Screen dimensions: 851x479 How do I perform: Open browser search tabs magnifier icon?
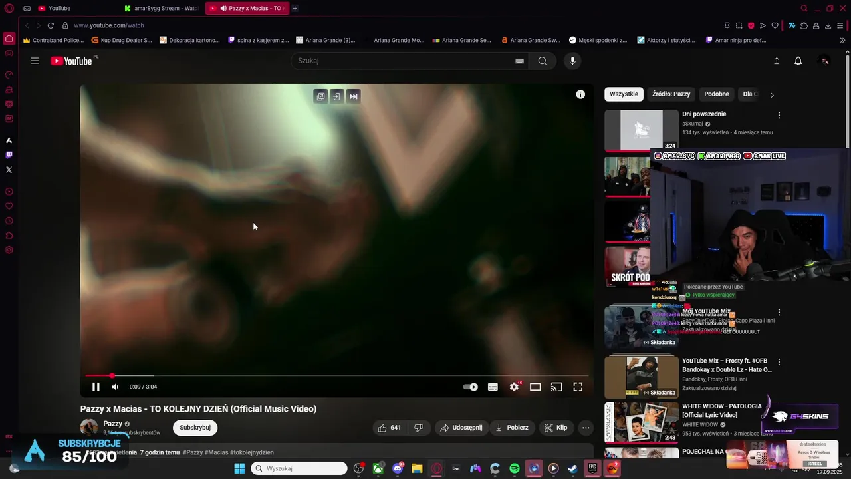(804, 8)
